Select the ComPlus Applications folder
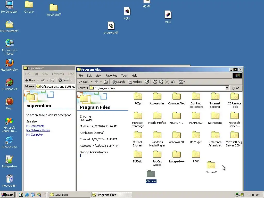The image size is (264, 198). pyautogui.click(x=196, y=101)
